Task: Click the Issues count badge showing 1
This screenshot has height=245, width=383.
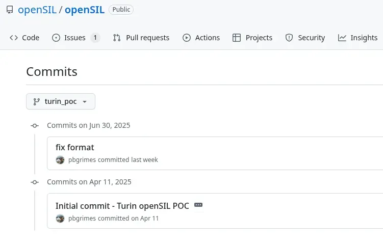Action: (x=95, y=38)
